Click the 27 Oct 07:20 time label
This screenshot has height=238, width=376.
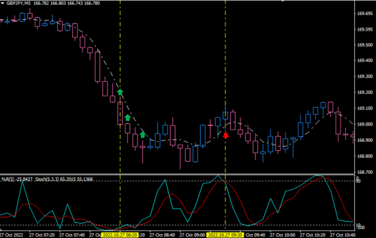[x=42, y=235]
